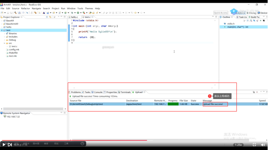Maximize the Project Explorer panel
The width and height of the screenshot is (268, 150).
coord(65,17)
